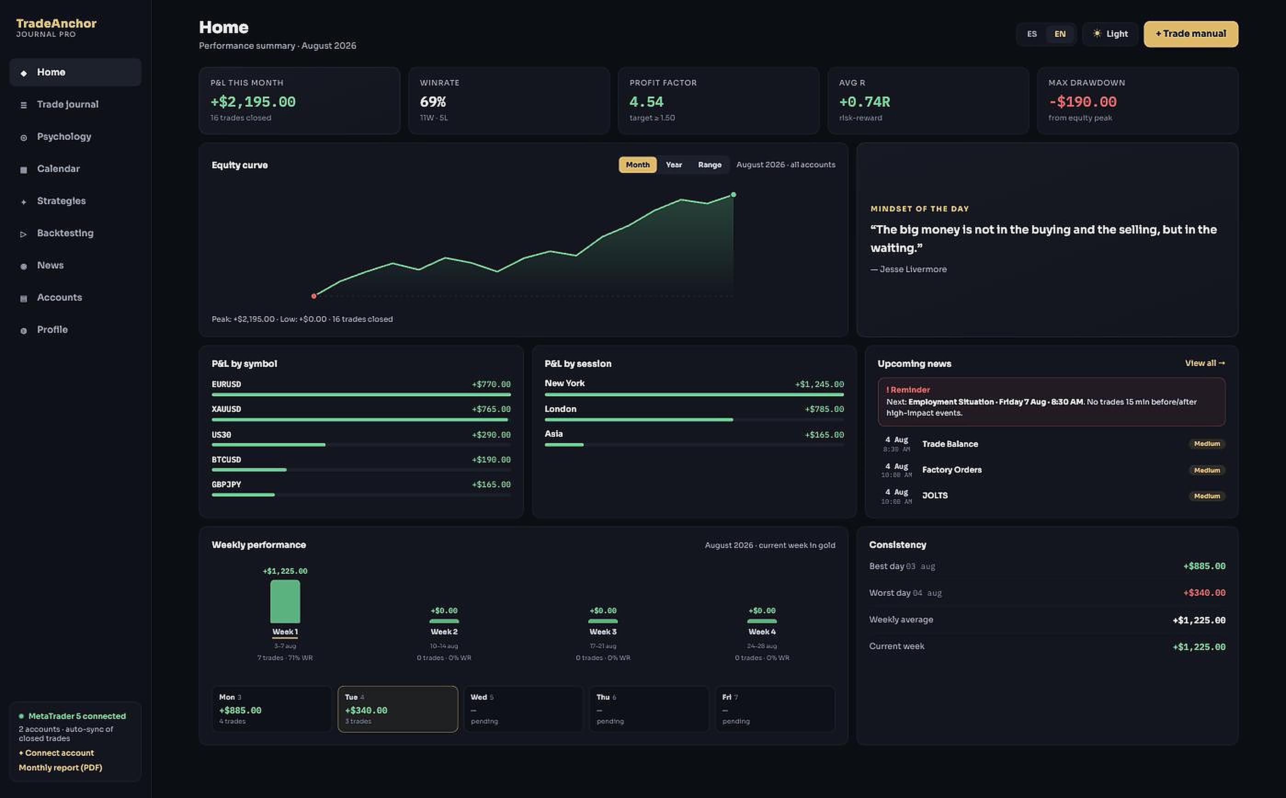Click + Connect account link
The width and height of the screenshot is (1286, 798).
tap(57, 752)
